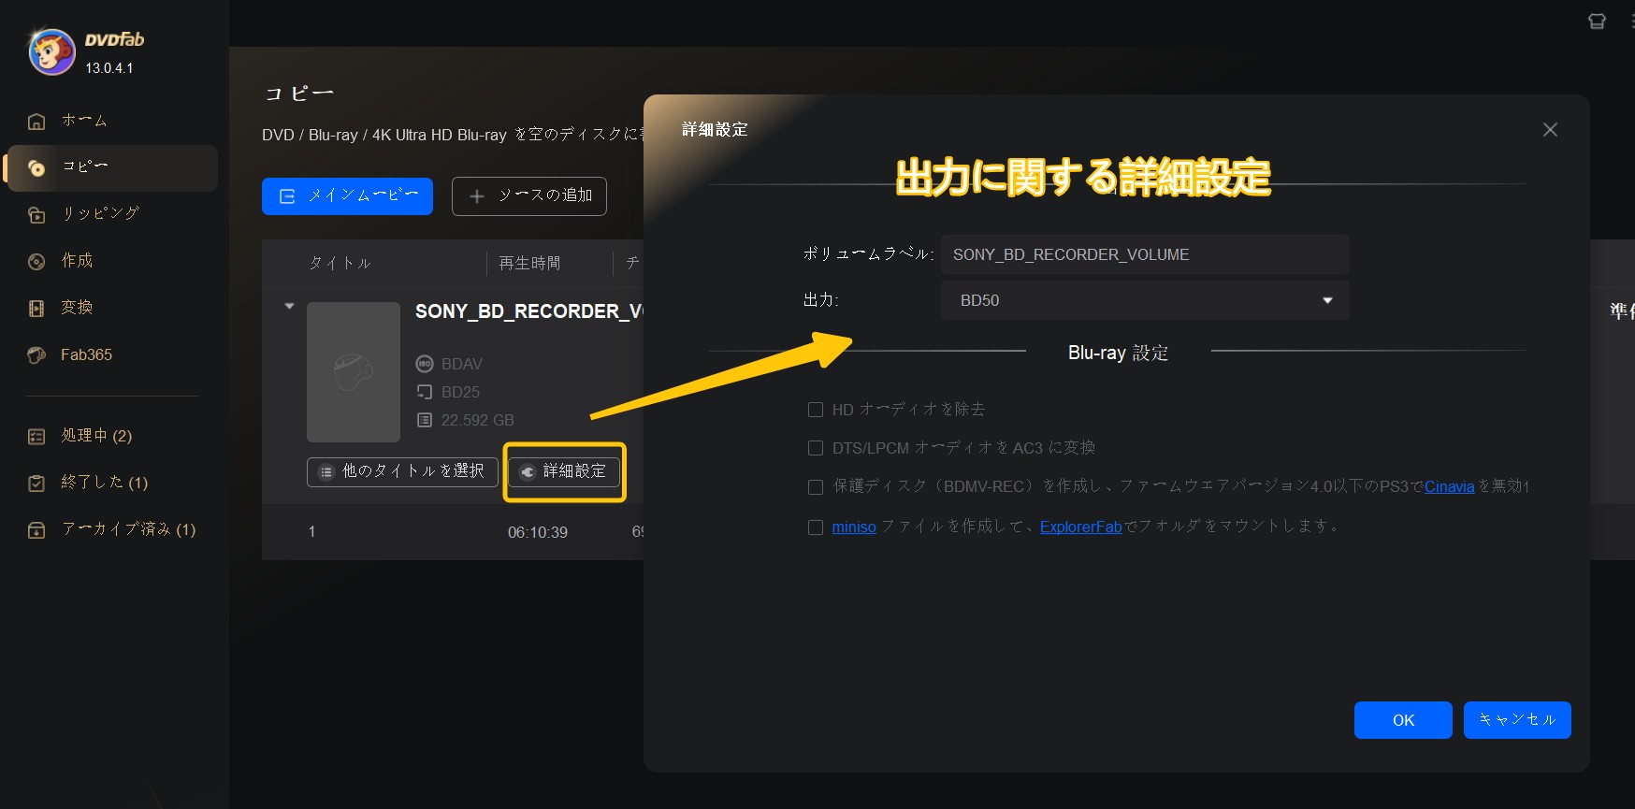
Task: Click the copy disc icon in sidebar
Action: tap(36, 168)
